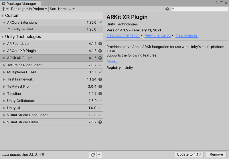The height and width of the screenshot is (159, 229).
Task: Collapse ARCore Extensions version list
Action: coord(4,23)
